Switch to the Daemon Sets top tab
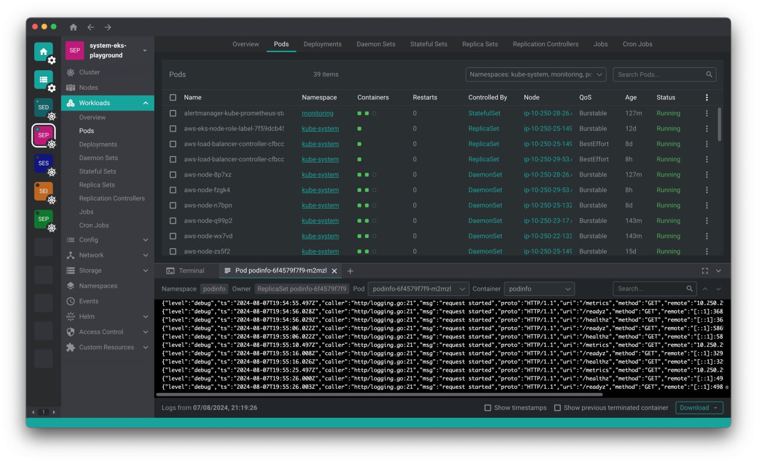757x462 pixels. click(376, 44)
